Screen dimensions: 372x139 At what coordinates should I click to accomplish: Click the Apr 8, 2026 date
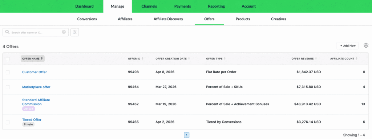[x=165, y=72]
